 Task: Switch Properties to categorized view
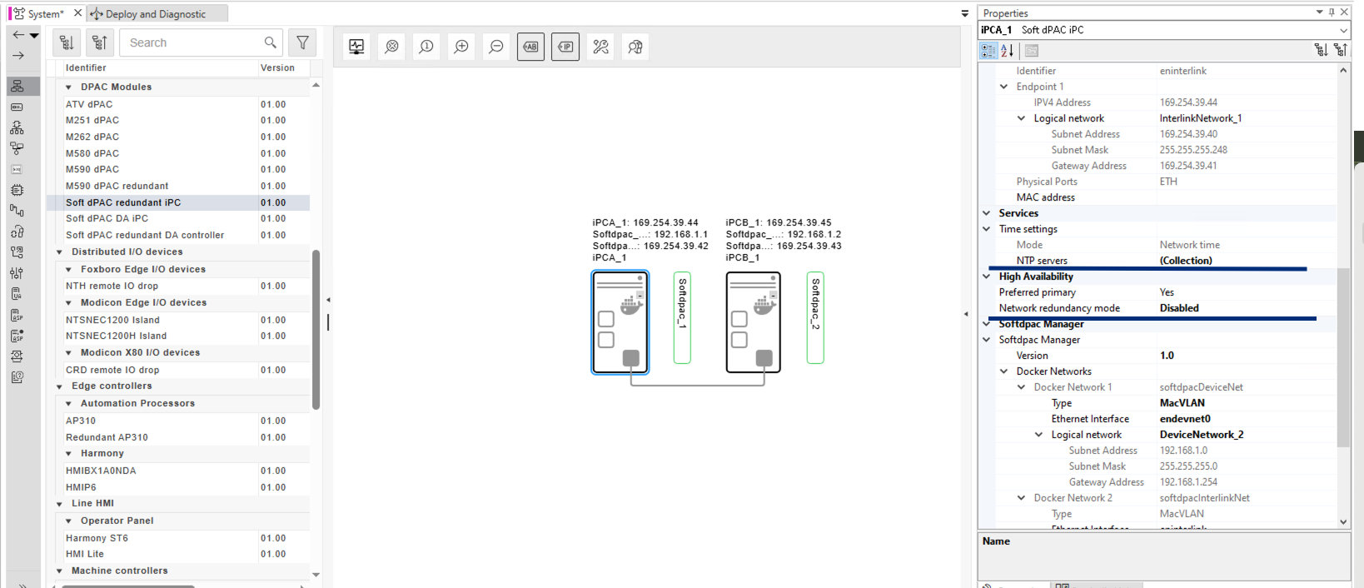(988, 50)
